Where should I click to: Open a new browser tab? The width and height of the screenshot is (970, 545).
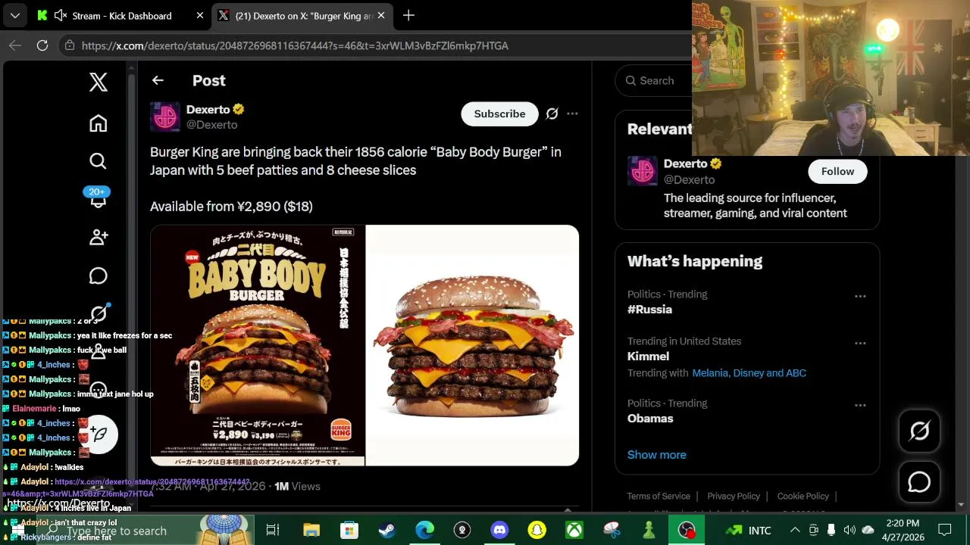pyautogui.click(x=408, y=15)
